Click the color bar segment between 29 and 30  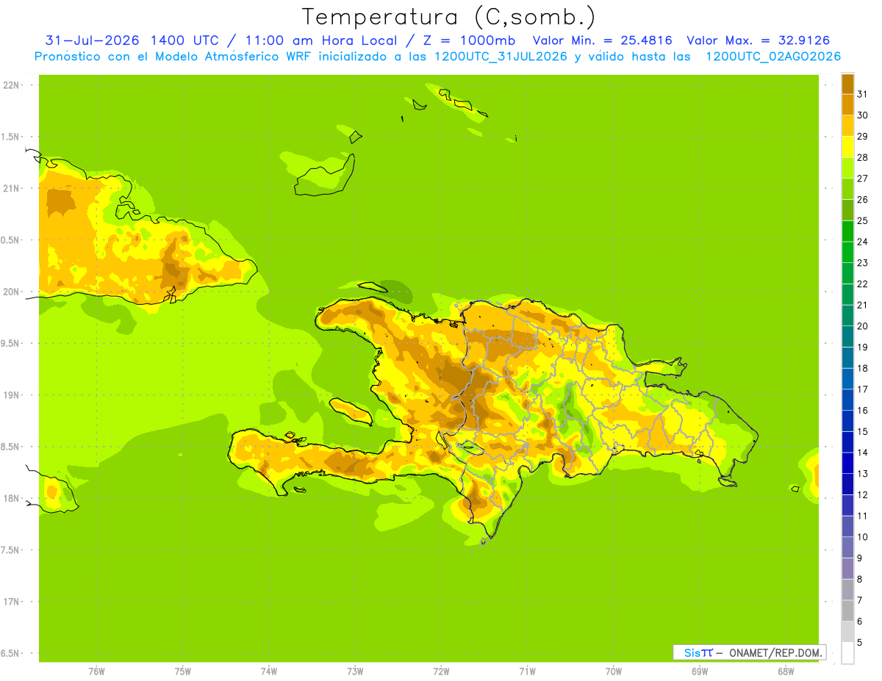click(847, 126)
